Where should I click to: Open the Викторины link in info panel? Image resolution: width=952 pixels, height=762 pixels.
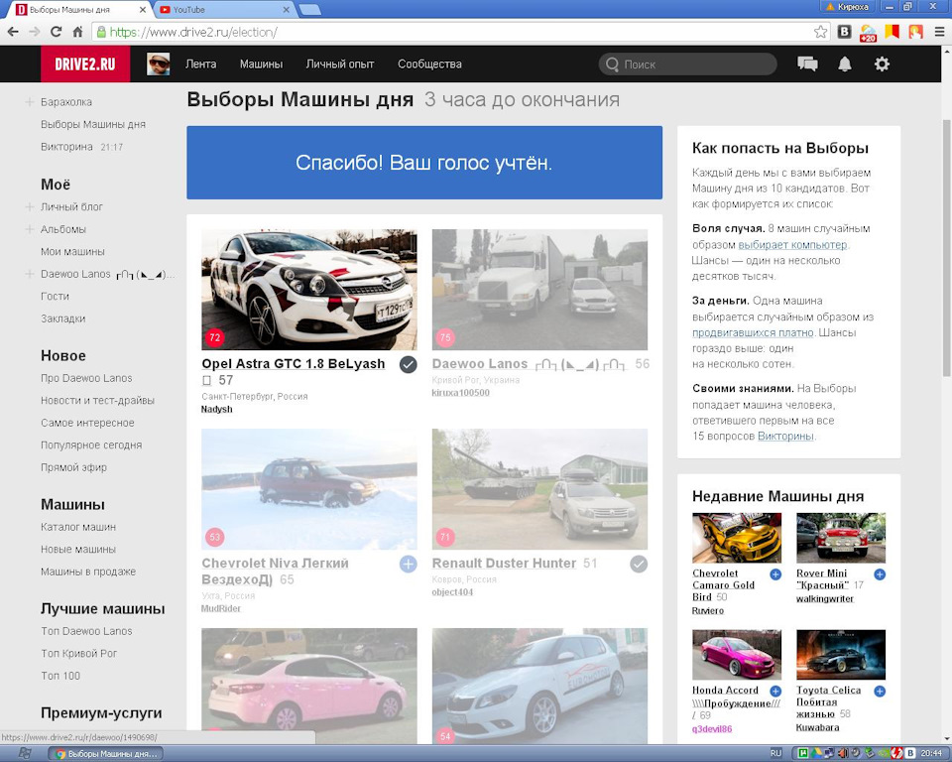point(785,436)
